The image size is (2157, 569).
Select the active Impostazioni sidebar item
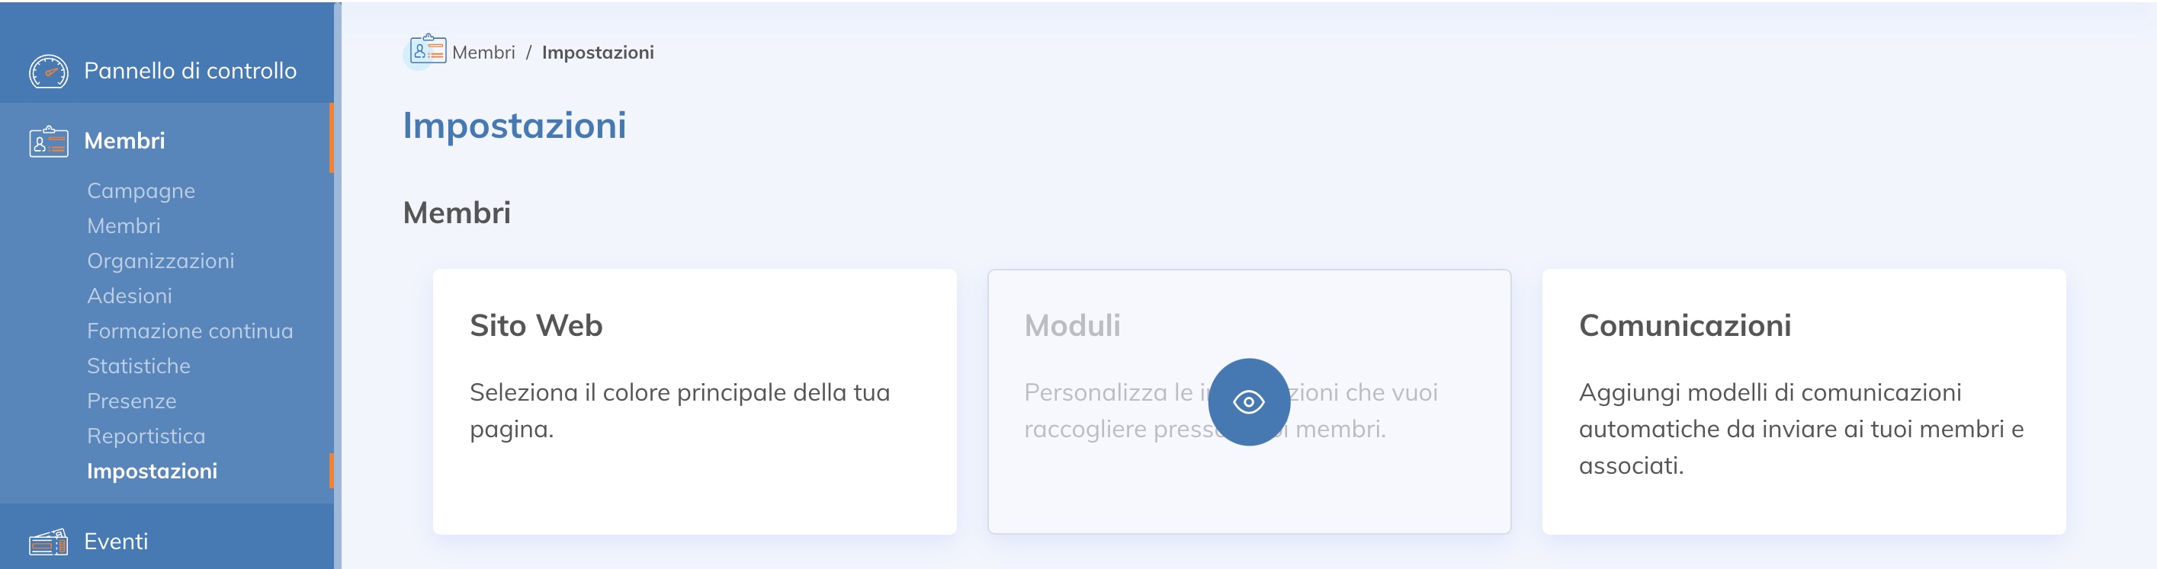coord(152,471)
